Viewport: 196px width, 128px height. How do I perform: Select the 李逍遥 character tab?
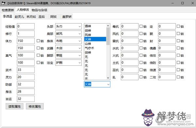point(8,16)
